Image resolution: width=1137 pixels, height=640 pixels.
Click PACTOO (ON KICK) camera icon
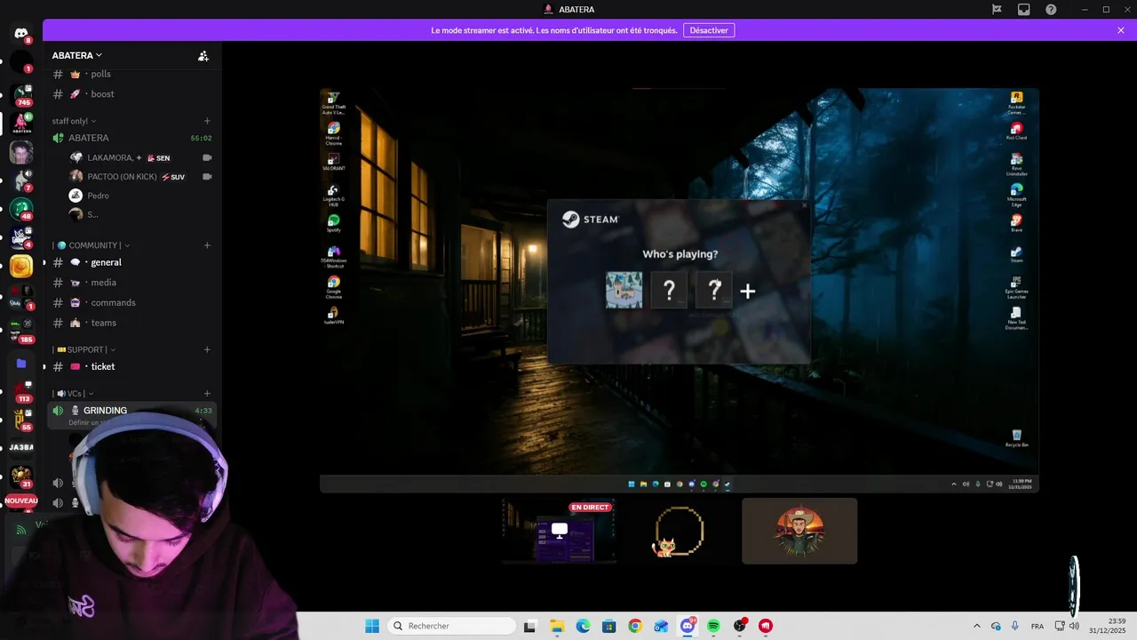(x=207, y=177)
